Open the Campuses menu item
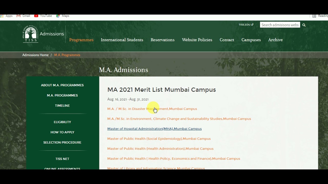 [251, 40]
